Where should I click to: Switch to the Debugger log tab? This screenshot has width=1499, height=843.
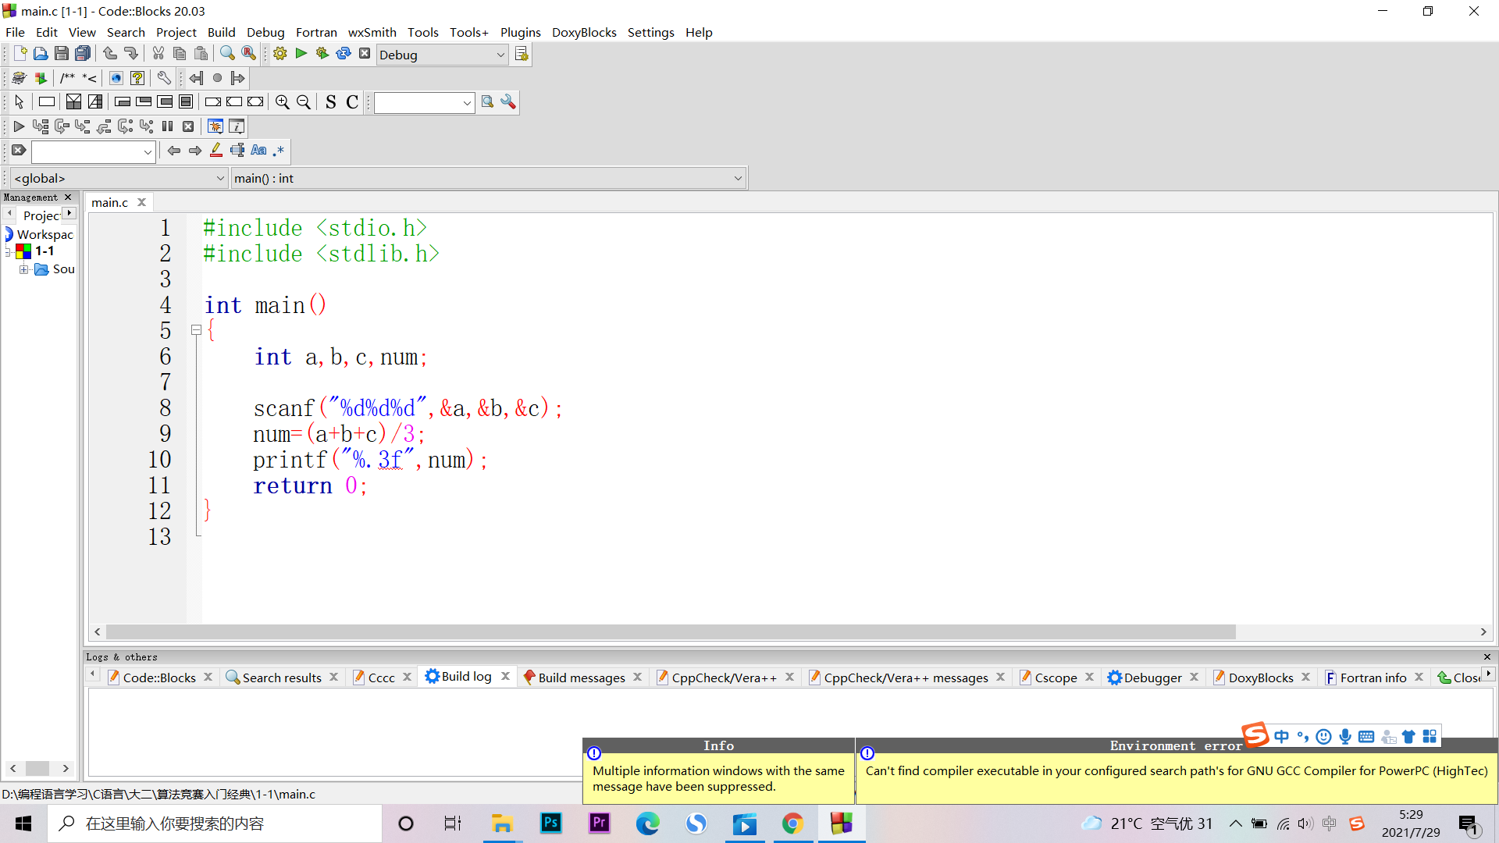coord(1152,678)
